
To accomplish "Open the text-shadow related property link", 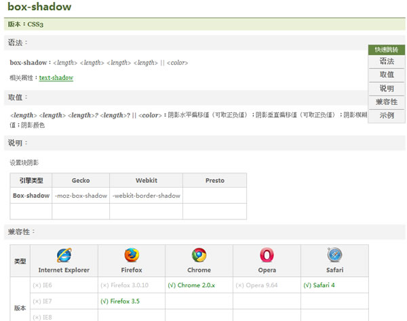I will click(x=56, y=78).
